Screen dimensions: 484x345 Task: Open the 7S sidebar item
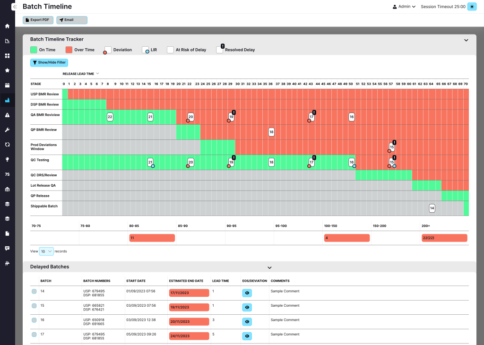pyautogui.click(x=8, y=174)
